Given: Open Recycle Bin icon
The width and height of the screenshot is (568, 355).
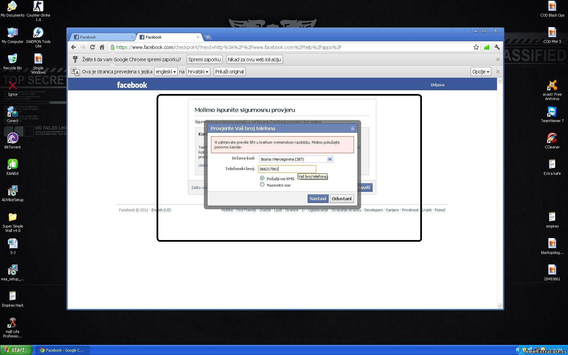Looking at the screenshot, I should coord(13,62).
